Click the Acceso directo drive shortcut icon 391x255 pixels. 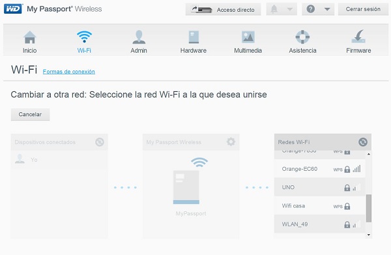tap(201, 10)
